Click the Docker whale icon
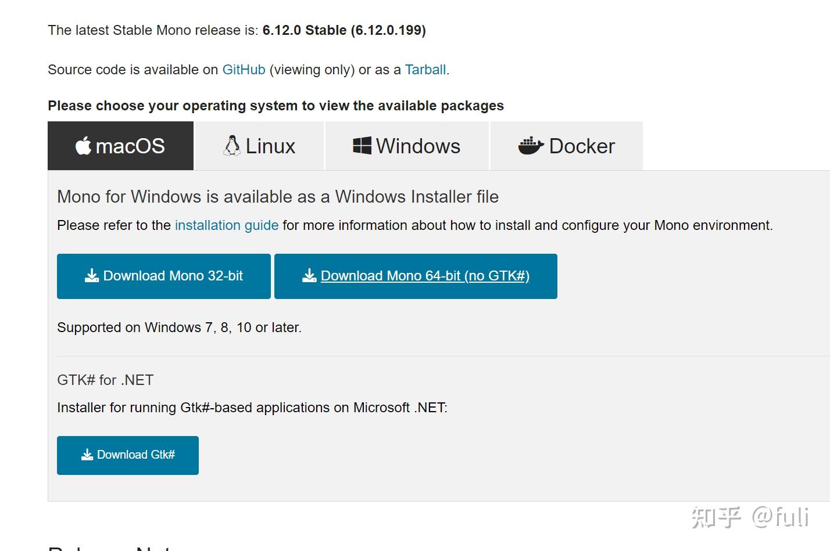 tap(531, 146)
